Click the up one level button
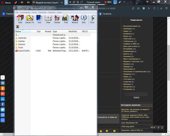The height and width of the screenshot is (136, 170). (18, 27)
